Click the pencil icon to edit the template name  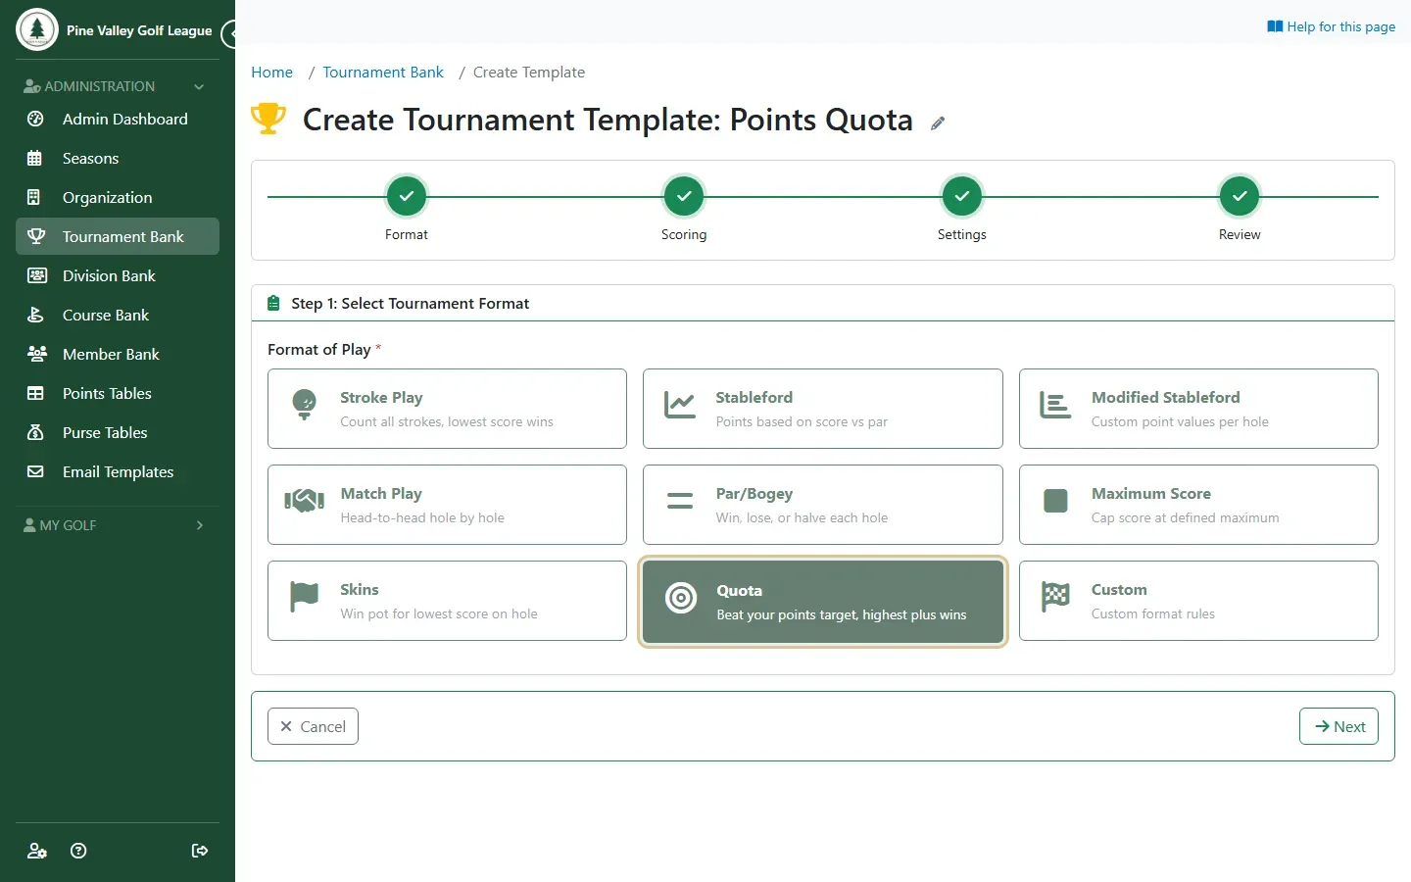pos(938,122)
